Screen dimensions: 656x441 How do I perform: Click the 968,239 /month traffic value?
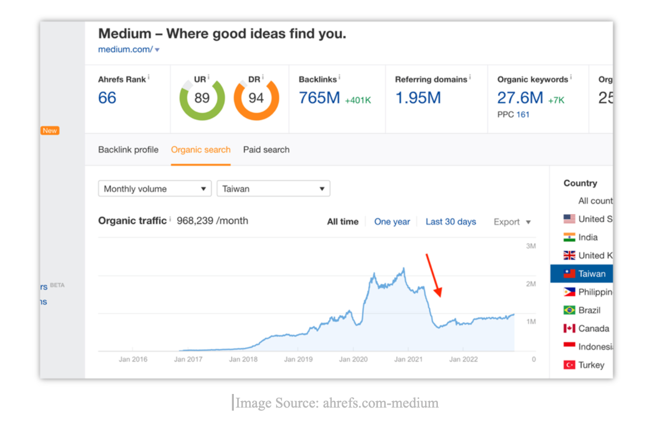tap(212, 220)
